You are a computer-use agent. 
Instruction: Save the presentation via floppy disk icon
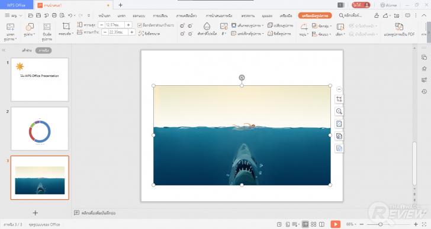pyautogui.click(x=38, y=15)
